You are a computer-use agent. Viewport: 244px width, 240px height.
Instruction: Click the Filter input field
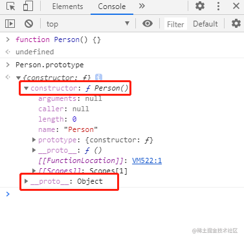pyautogui.click(x=175, y=24)
